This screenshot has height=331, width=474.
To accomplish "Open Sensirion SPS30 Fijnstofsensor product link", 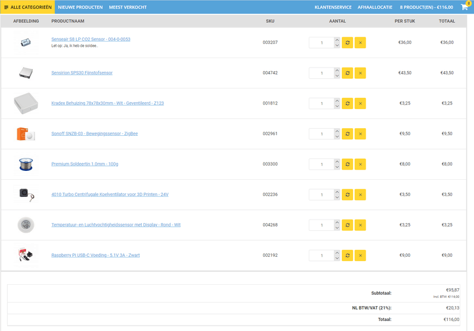I will (82, 72).
